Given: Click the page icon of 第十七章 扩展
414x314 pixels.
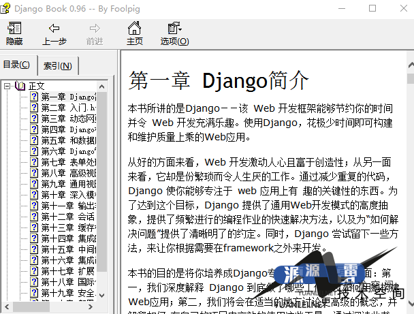Looking at the screenshot, I should [x=34, y=271].
